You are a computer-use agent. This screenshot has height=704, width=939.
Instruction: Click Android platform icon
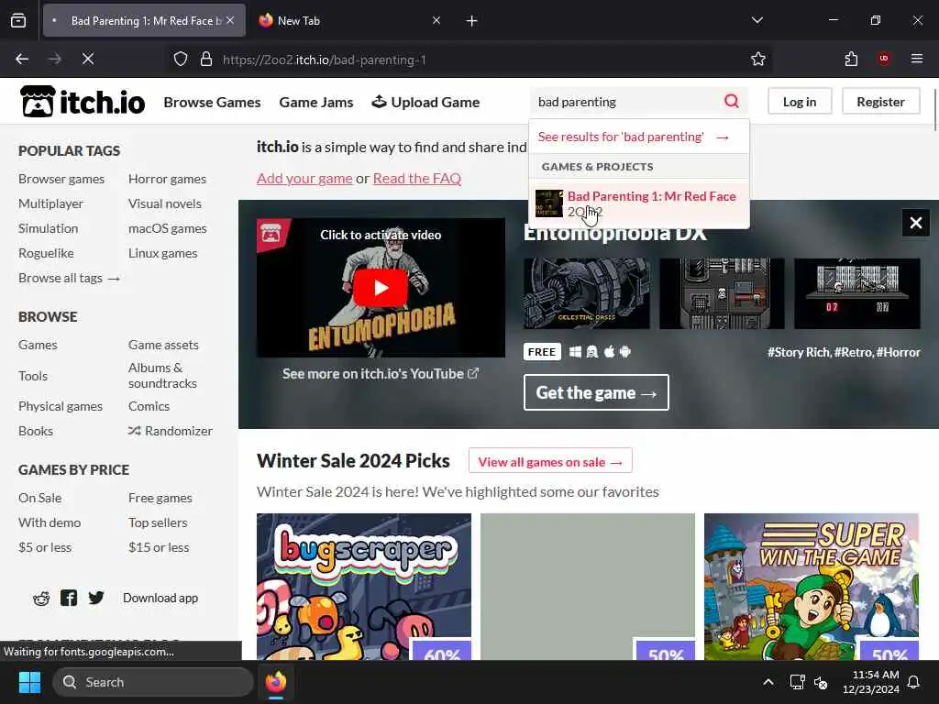coord(625,352)
